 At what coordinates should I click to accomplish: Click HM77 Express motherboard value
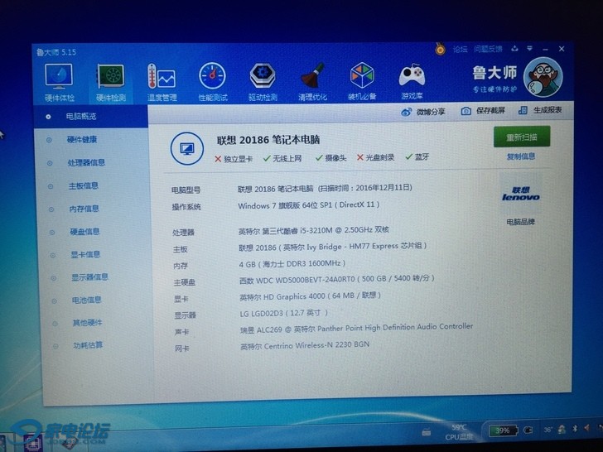[x=333, y=247]
